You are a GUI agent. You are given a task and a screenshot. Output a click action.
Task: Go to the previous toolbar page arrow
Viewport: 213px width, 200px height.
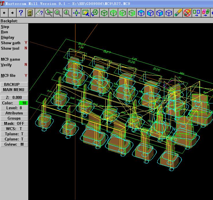(x=4, y=13)
